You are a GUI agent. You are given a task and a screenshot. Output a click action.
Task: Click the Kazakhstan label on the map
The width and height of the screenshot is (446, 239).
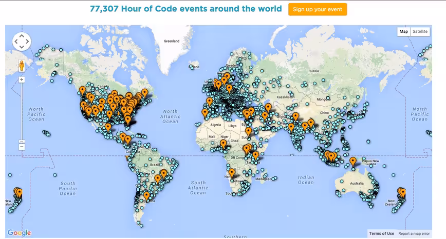(285, 97)
